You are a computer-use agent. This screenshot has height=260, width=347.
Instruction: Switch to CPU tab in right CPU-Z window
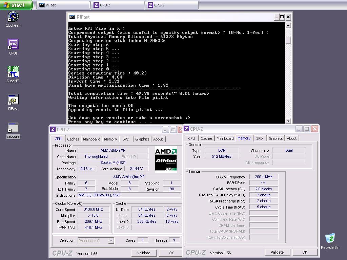tap(192, 138)
